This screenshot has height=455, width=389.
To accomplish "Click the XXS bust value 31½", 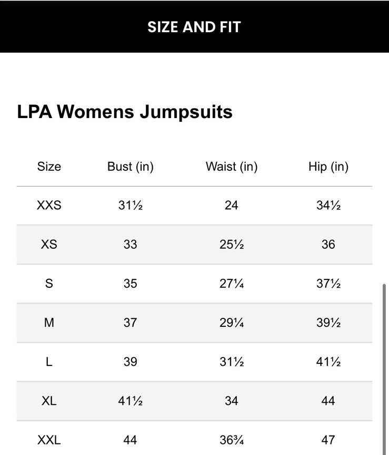I will point(130,205).
